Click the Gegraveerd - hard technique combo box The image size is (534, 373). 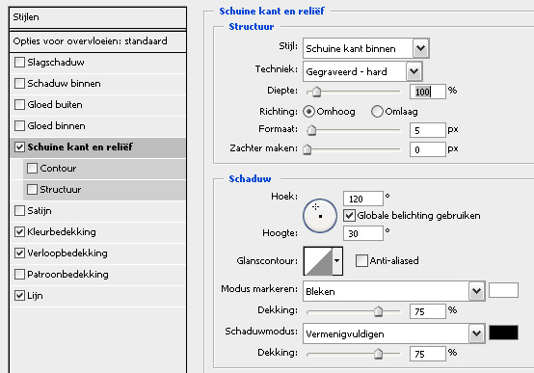point(362,71)
